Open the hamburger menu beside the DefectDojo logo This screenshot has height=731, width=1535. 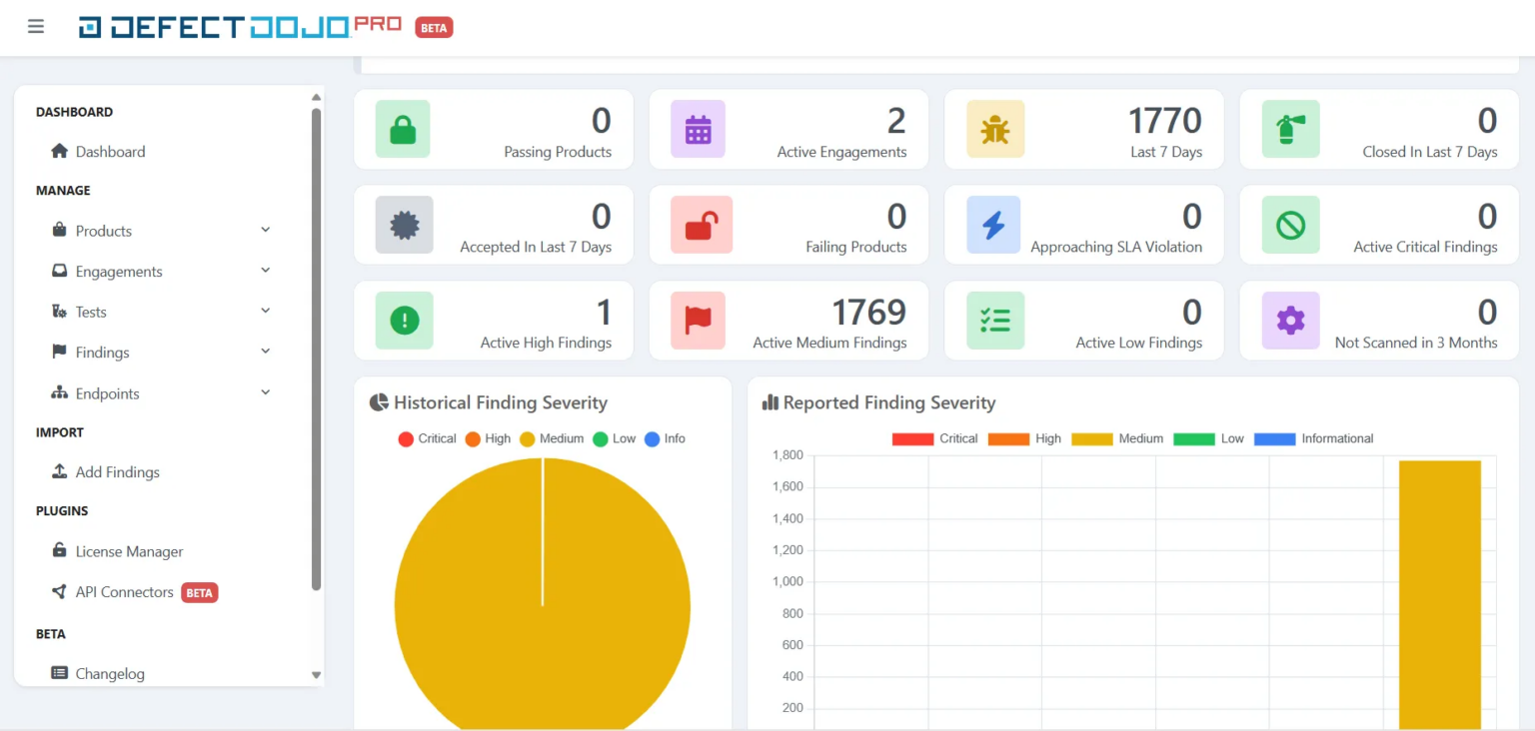pos(36,27)
